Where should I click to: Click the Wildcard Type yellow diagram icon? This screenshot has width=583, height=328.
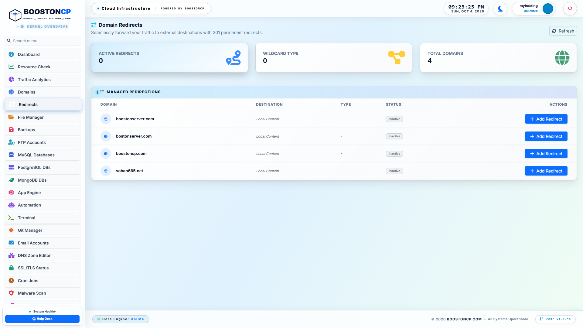pos(397,58)
